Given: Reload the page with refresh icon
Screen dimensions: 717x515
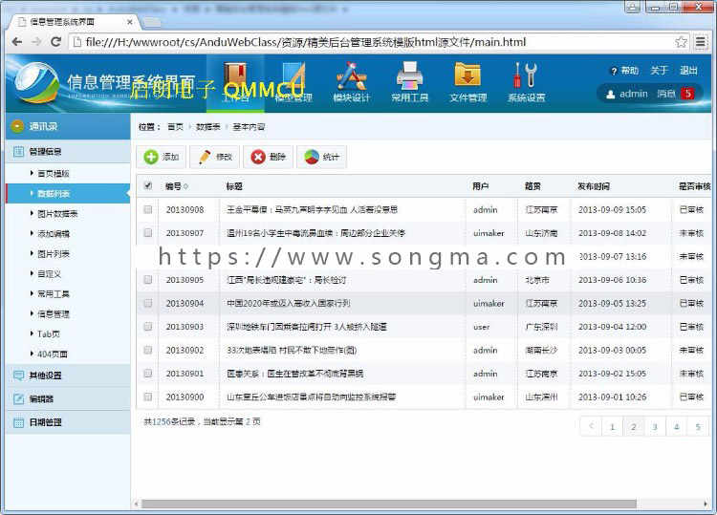Looking at the screenshot, I should (x=55, y=42).
